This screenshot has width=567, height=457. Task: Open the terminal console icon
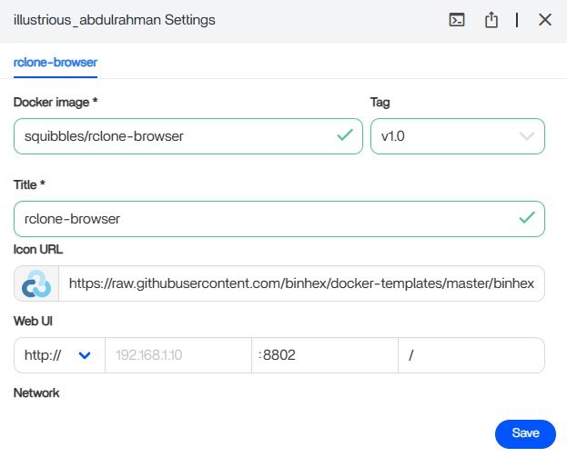click(457, 20)
